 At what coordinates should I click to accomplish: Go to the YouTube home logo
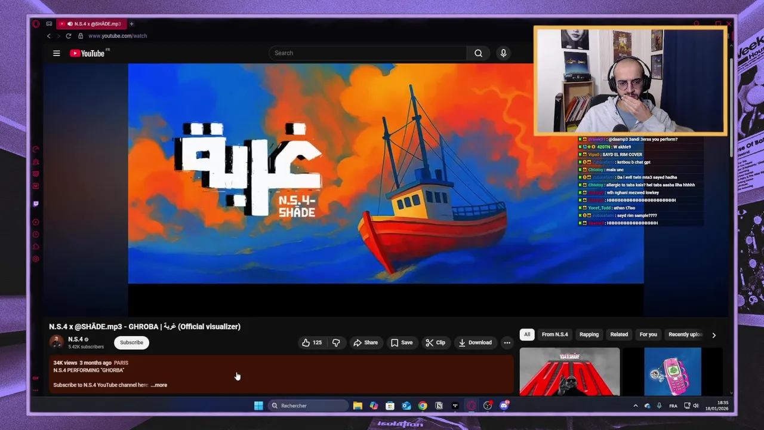[87, 53]
